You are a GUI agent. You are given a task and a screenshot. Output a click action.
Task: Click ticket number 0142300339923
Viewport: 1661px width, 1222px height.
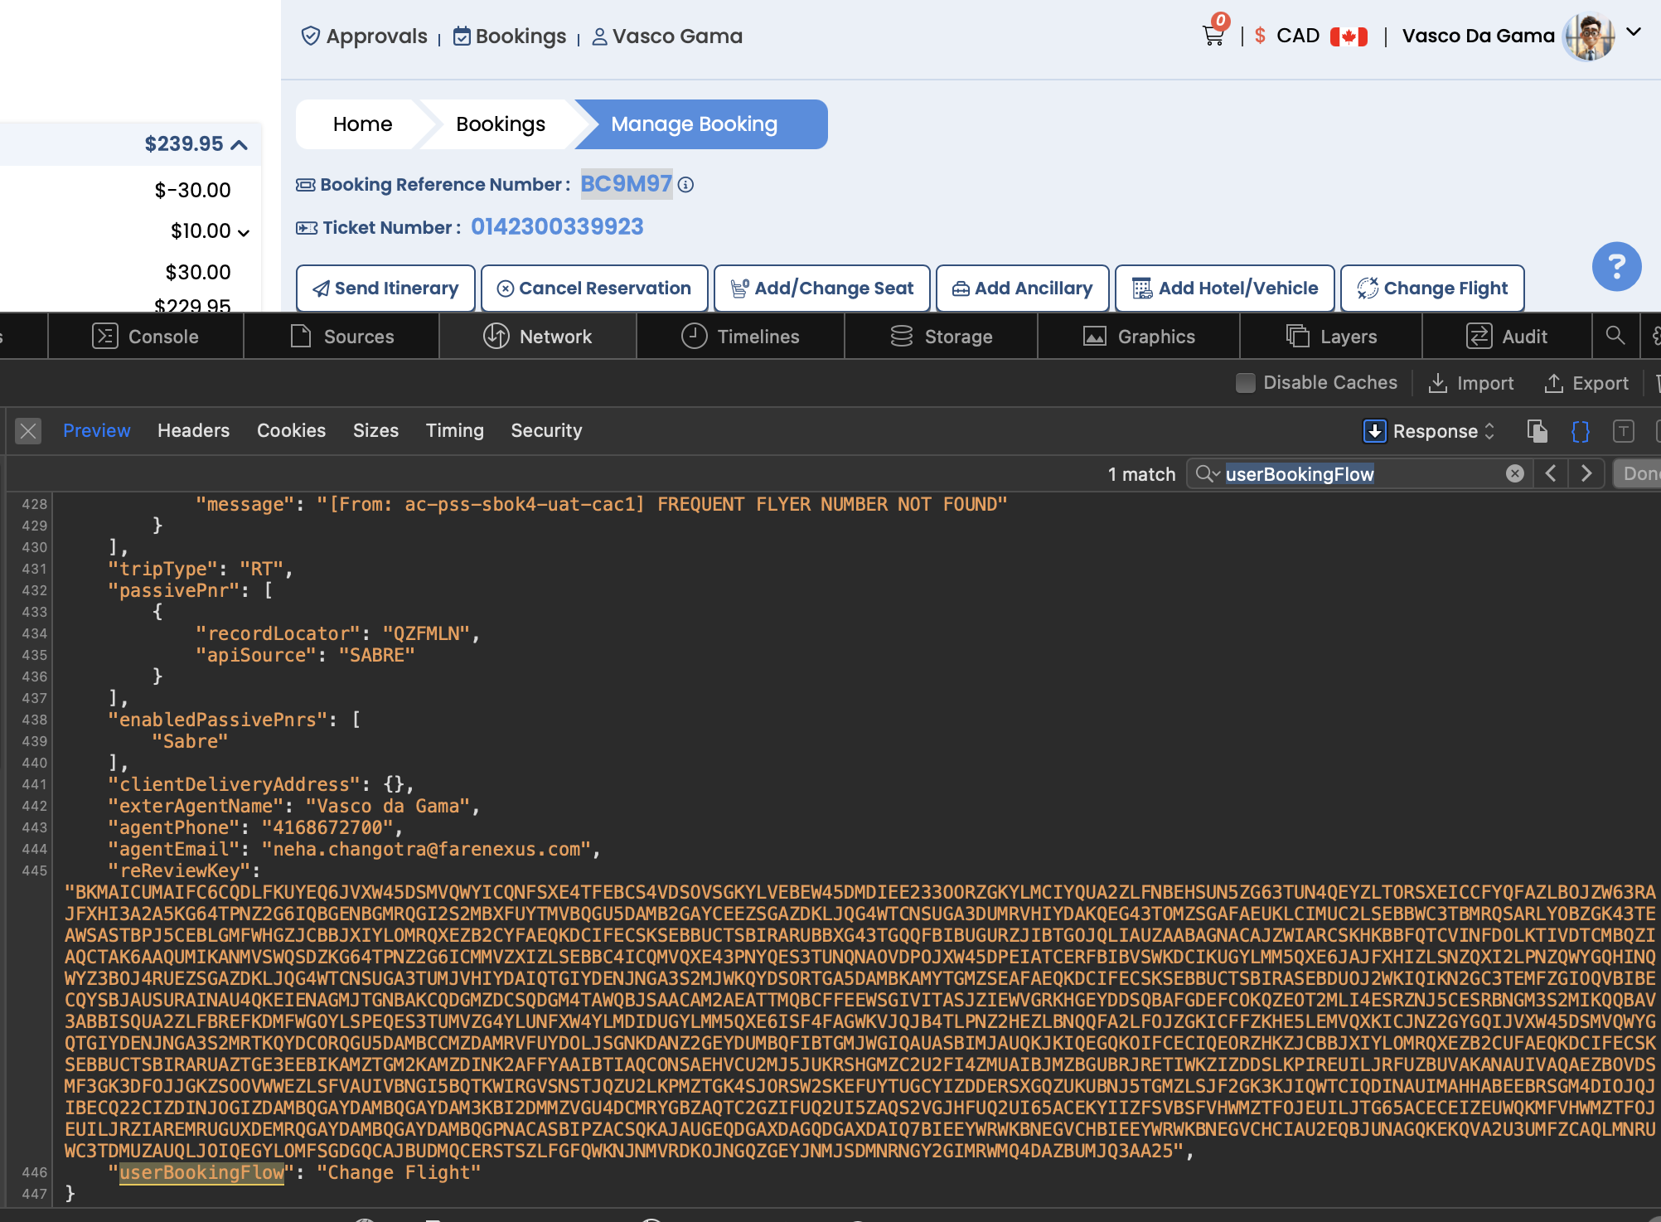557,227
